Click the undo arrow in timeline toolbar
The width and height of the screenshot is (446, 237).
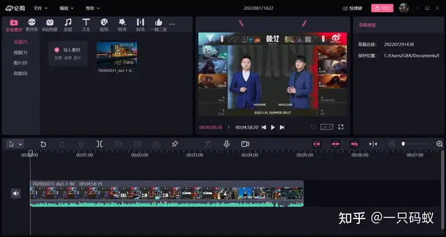(43, 144)
